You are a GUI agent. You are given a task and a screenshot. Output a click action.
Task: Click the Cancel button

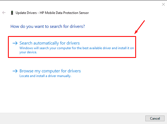tap(155, 118)
